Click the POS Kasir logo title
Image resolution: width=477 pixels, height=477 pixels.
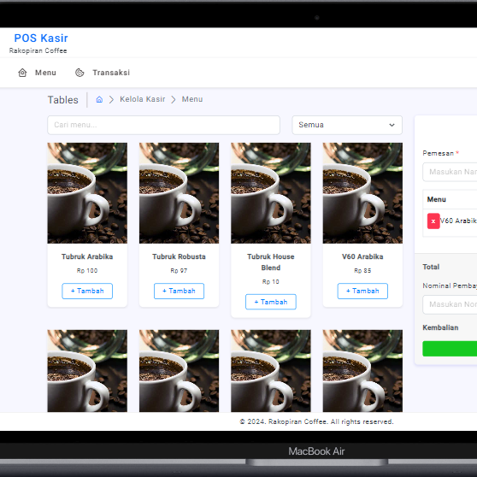41,38
